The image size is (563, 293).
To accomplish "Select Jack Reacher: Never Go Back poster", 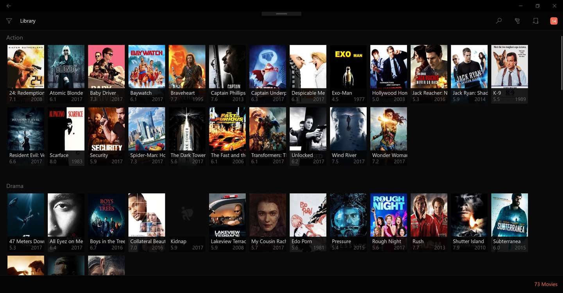I will (x=429, y=74).
